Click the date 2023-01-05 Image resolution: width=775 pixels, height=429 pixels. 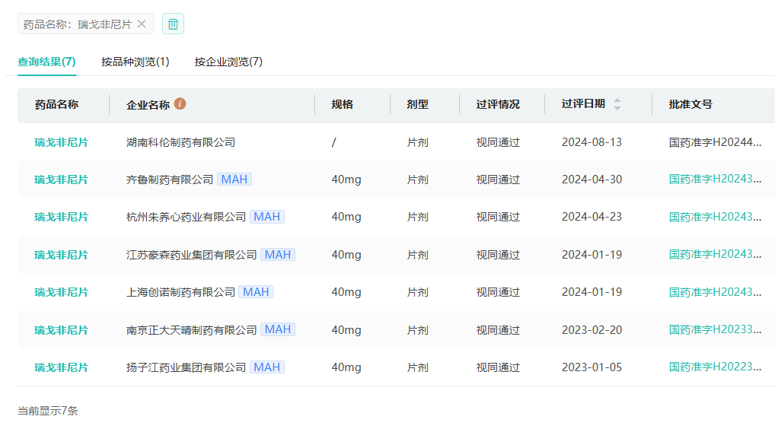click(592, 367)
